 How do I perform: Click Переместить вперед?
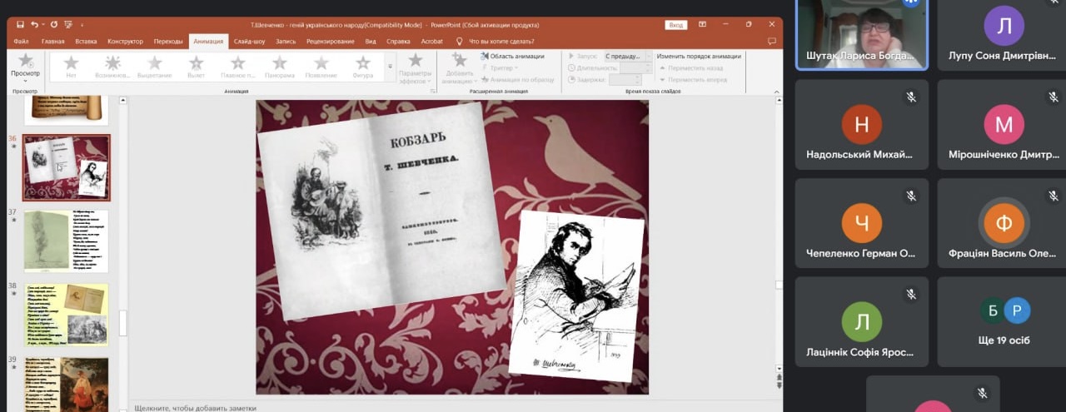pyautogui.click(x=693, y=80)
